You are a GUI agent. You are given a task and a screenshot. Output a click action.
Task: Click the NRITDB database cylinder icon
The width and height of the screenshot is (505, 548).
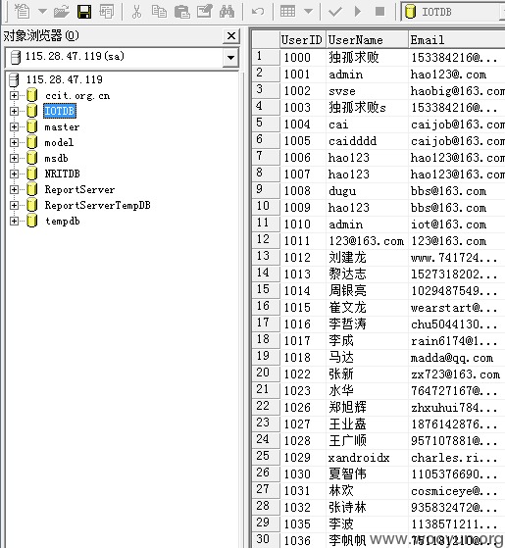[x=32, y=174]
